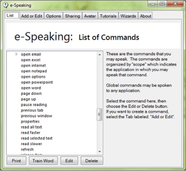Image resolution: width=186 pixels, height=171 pixels.
Task: Select the refresh command
Action: 27,149
